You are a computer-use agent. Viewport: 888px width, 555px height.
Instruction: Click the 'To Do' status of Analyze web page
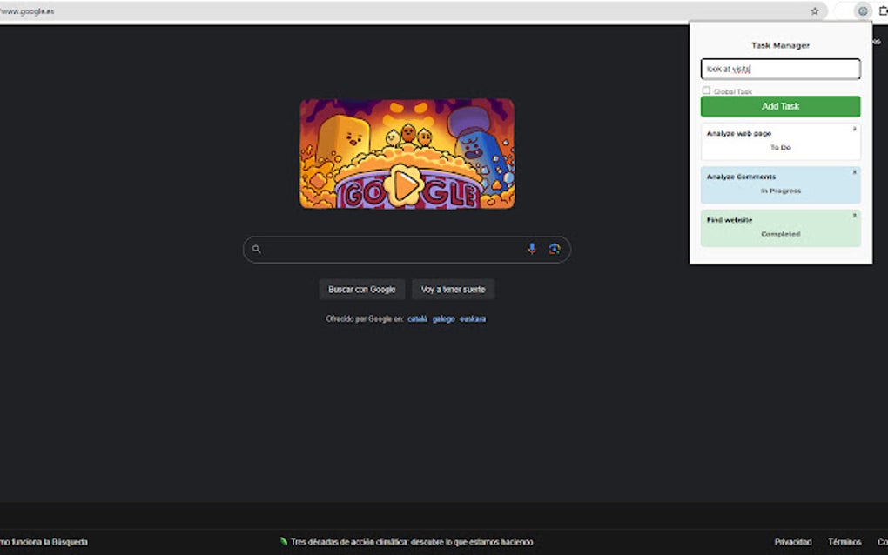coord(780,148)
